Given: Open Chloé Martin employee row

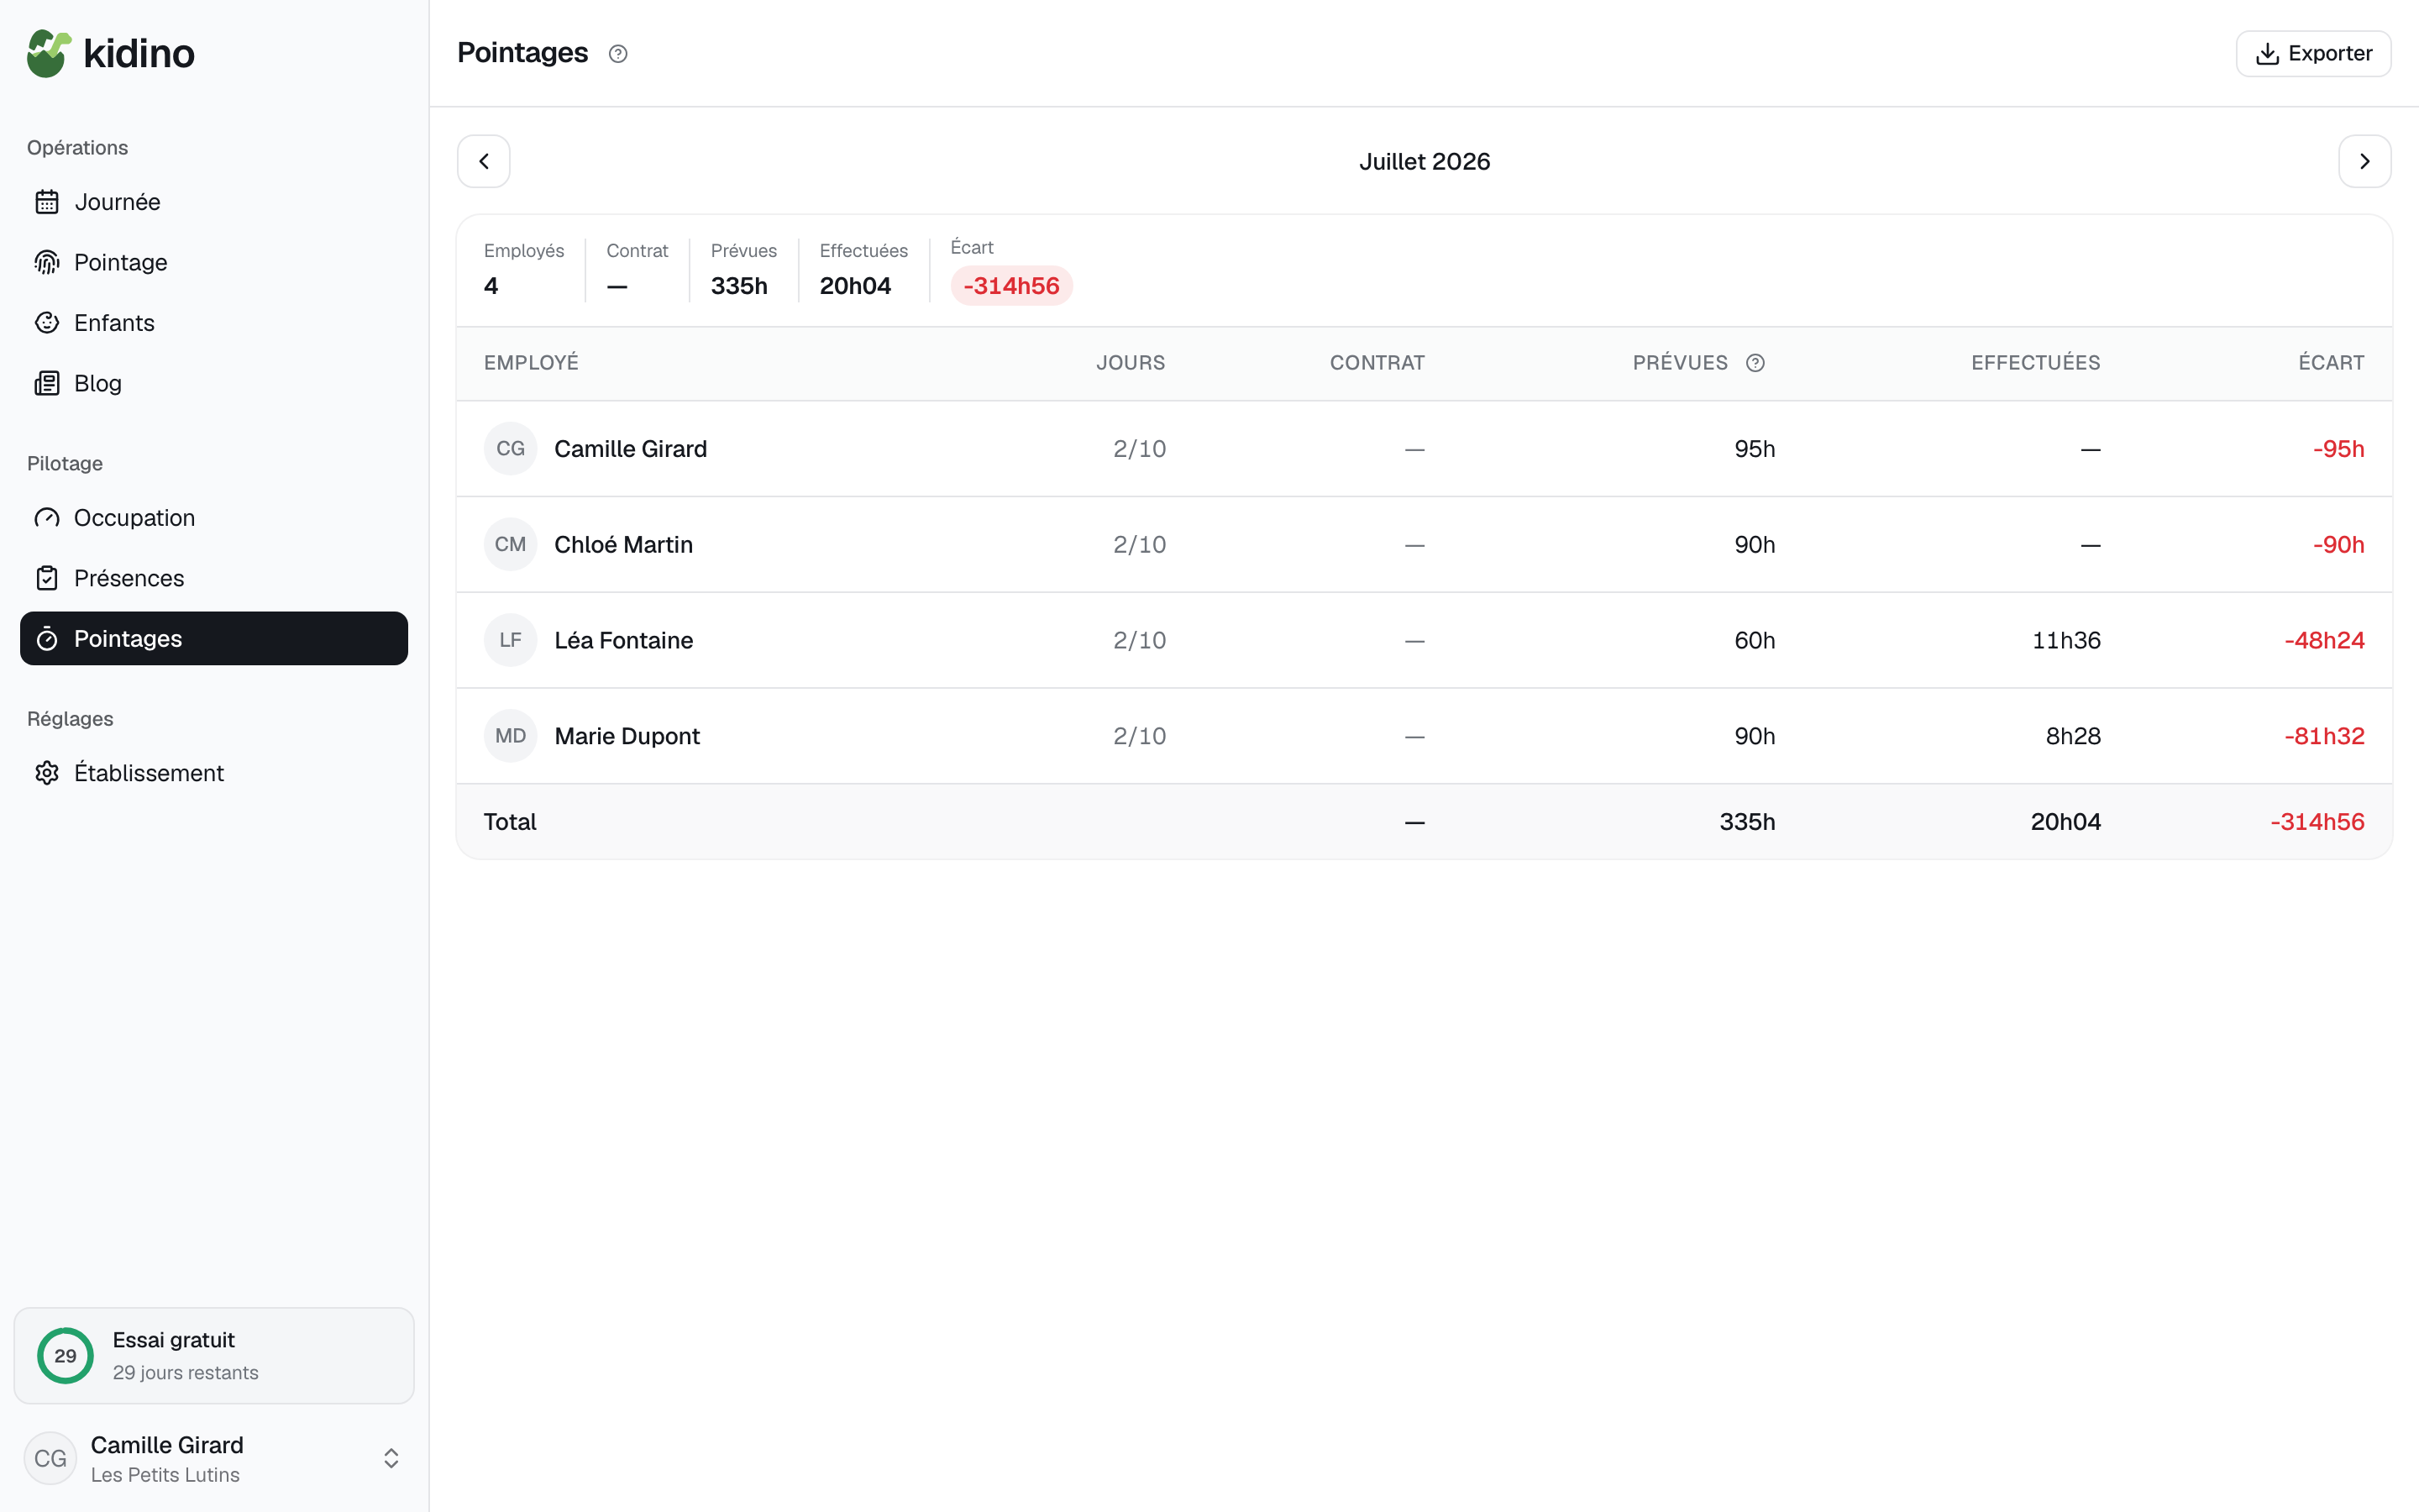Looking at the screenshot, I should [1425, 544].
